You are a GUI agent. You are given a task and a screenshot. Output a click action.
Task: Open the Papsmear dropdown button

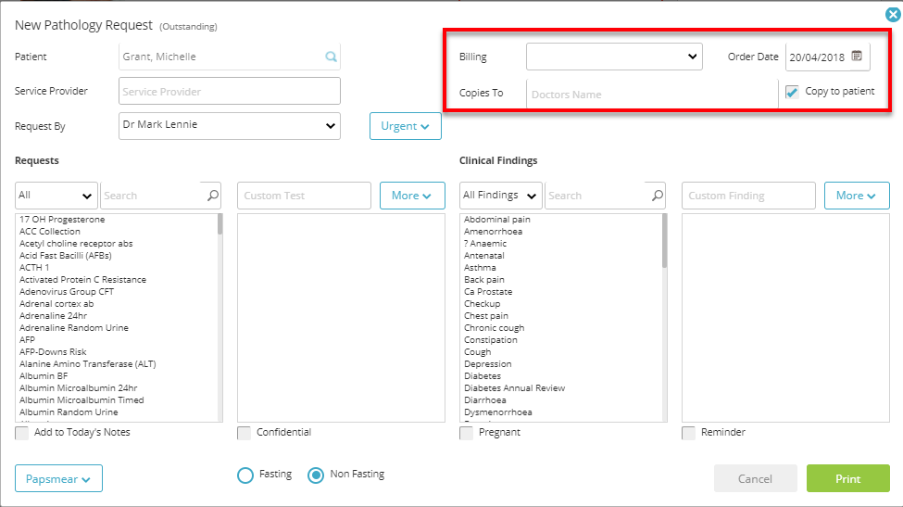tap(58, 479)
